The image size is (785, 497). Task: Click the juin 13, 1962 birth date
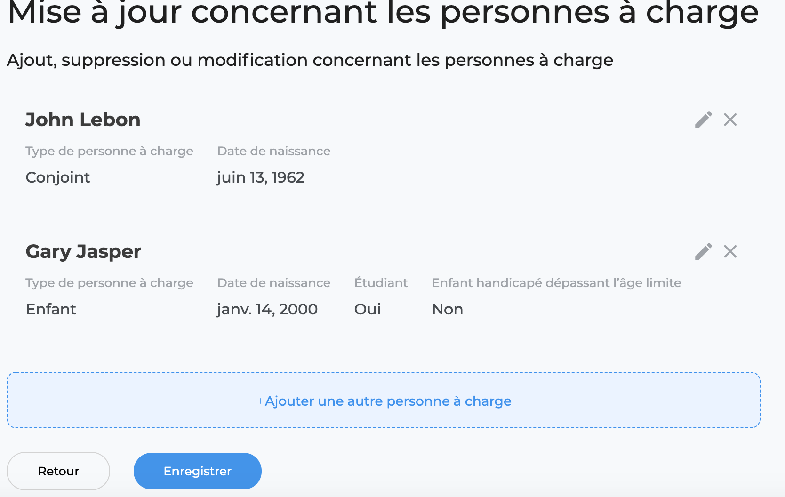pyautogui.click(x=261, y=177)
